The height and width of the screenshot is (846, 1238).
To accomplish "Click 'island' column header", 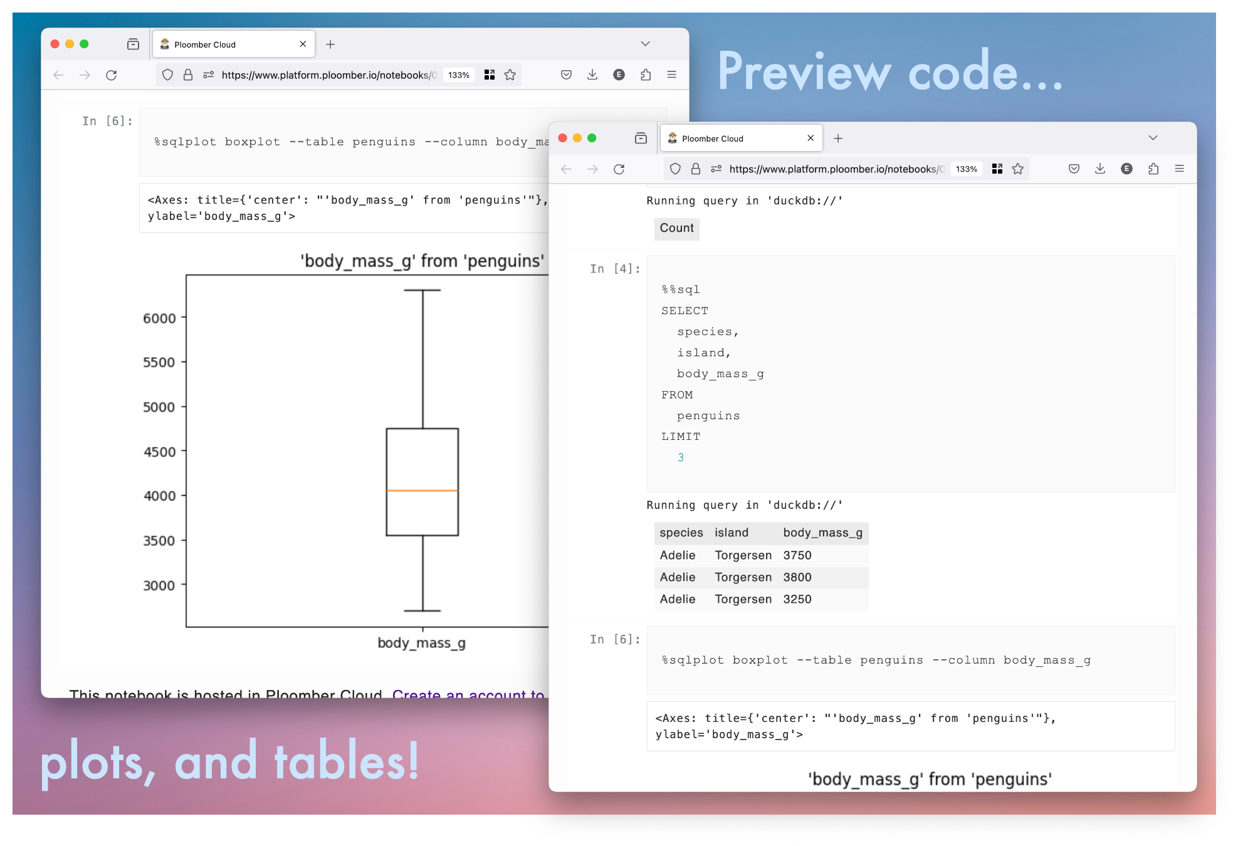I will click(x=731, y=533).
